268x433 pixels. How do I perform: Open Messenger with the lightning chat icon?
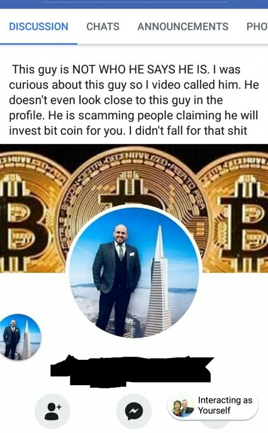tap(134, 411)
